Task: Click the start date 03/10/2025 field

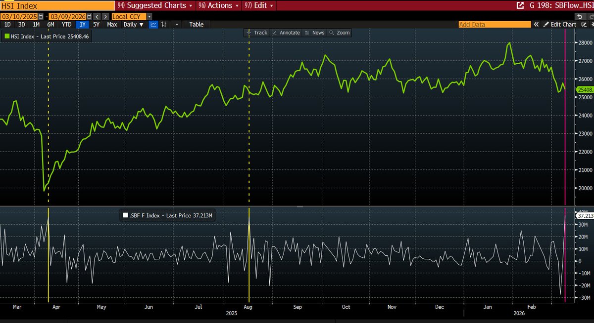Action: [x=19, y=17]
